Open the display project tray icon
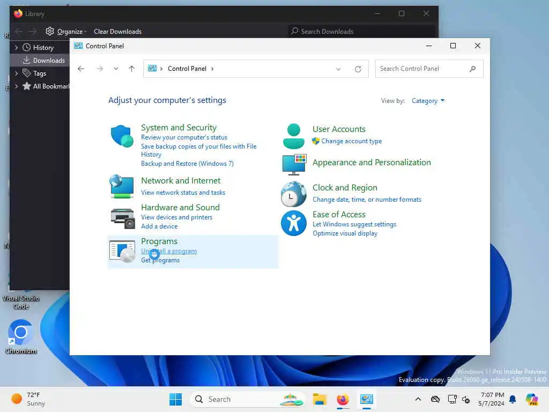This screenshot has width=549, height=412. pyautogui.click(x=452, y=399)
